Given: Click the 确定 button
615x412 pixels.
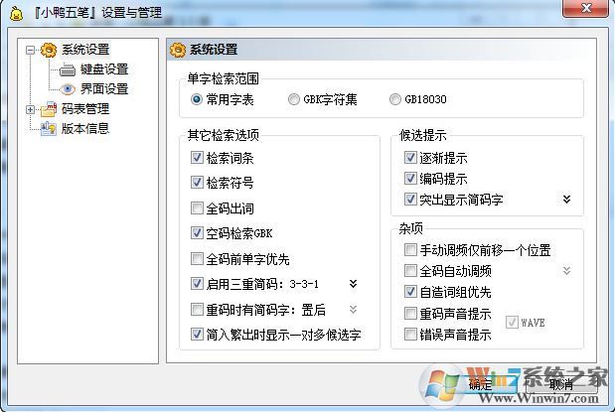Looking at the screenshot, I should (481, 384).
